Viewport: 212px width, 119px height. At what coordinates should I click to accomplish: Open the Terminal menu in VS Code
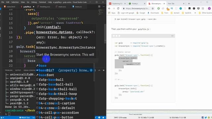(x=42, y=2)
